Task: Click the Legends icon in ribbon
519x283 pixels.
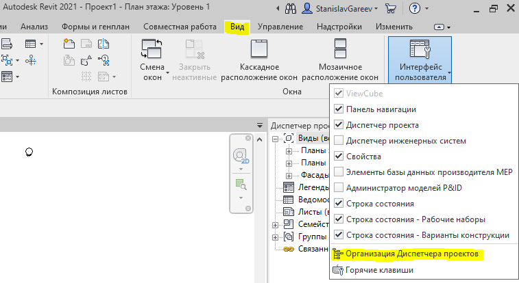Action: (7, 77)
